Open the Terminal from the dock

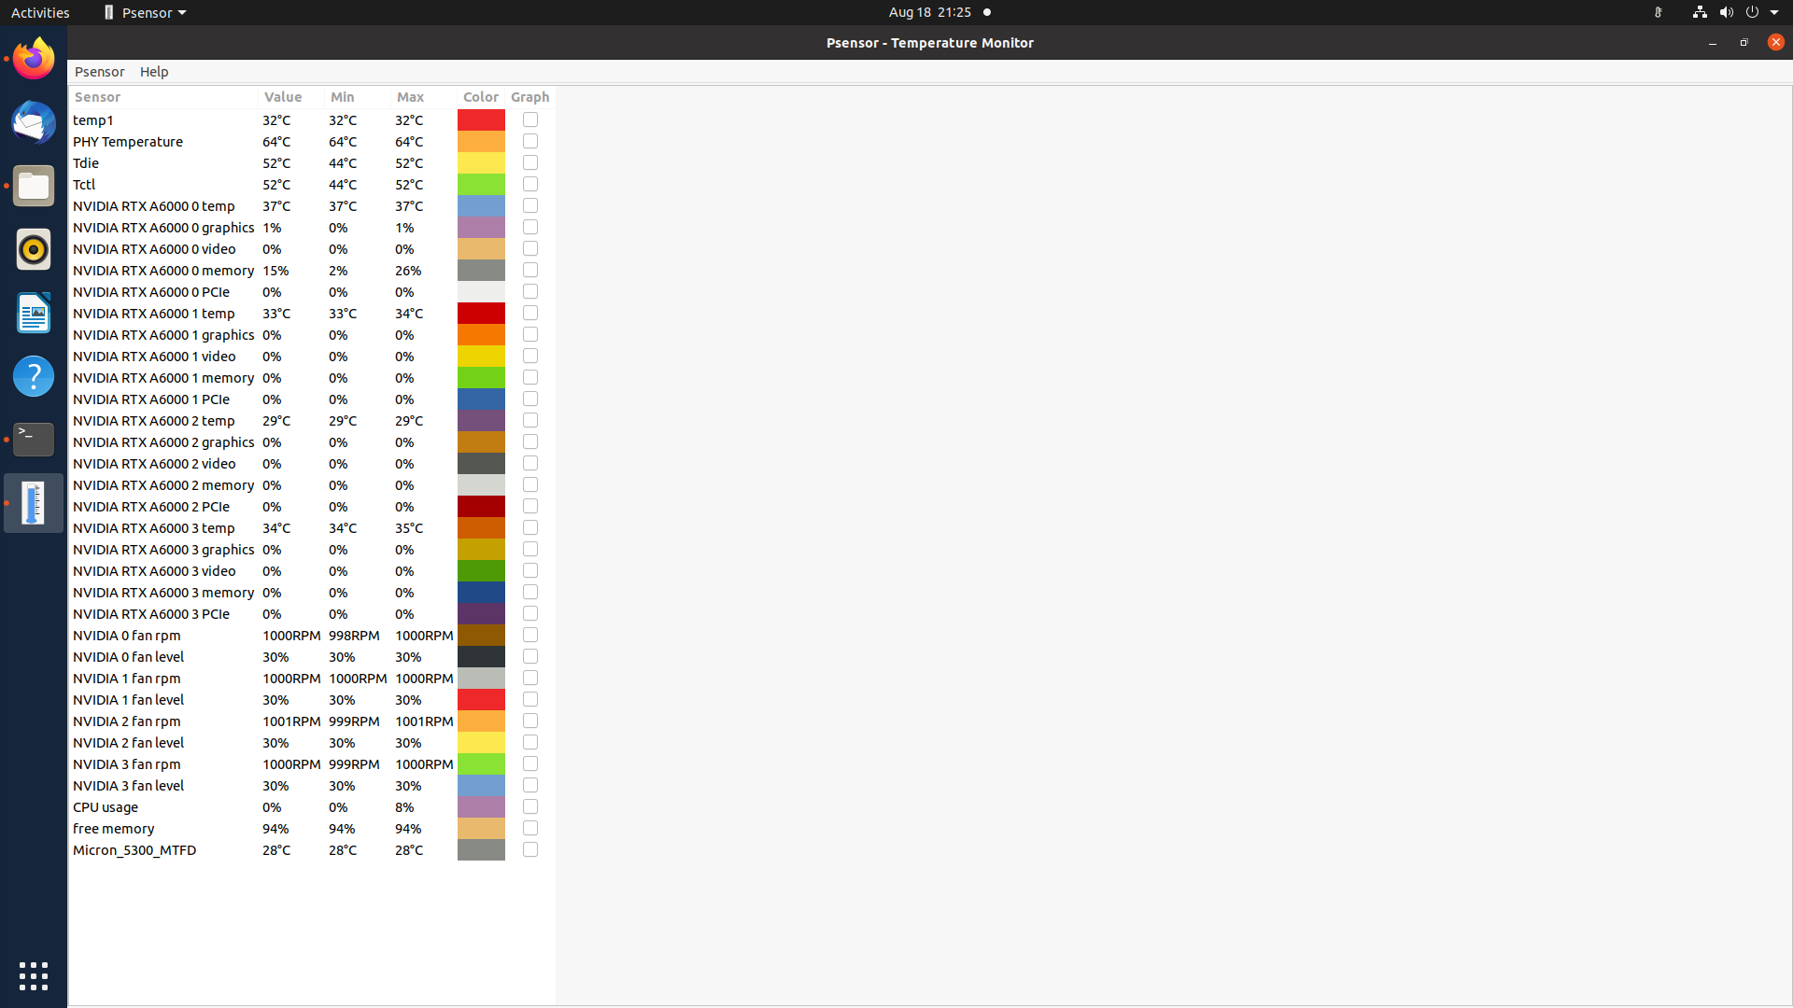(34, 440)
